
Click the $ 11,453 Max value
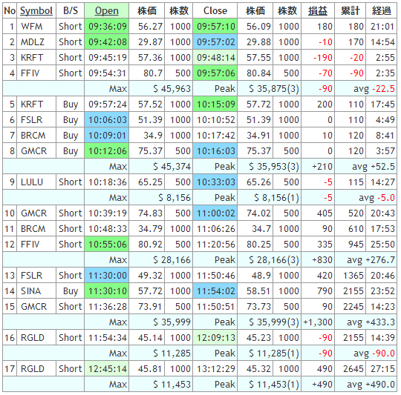point(161,385)
